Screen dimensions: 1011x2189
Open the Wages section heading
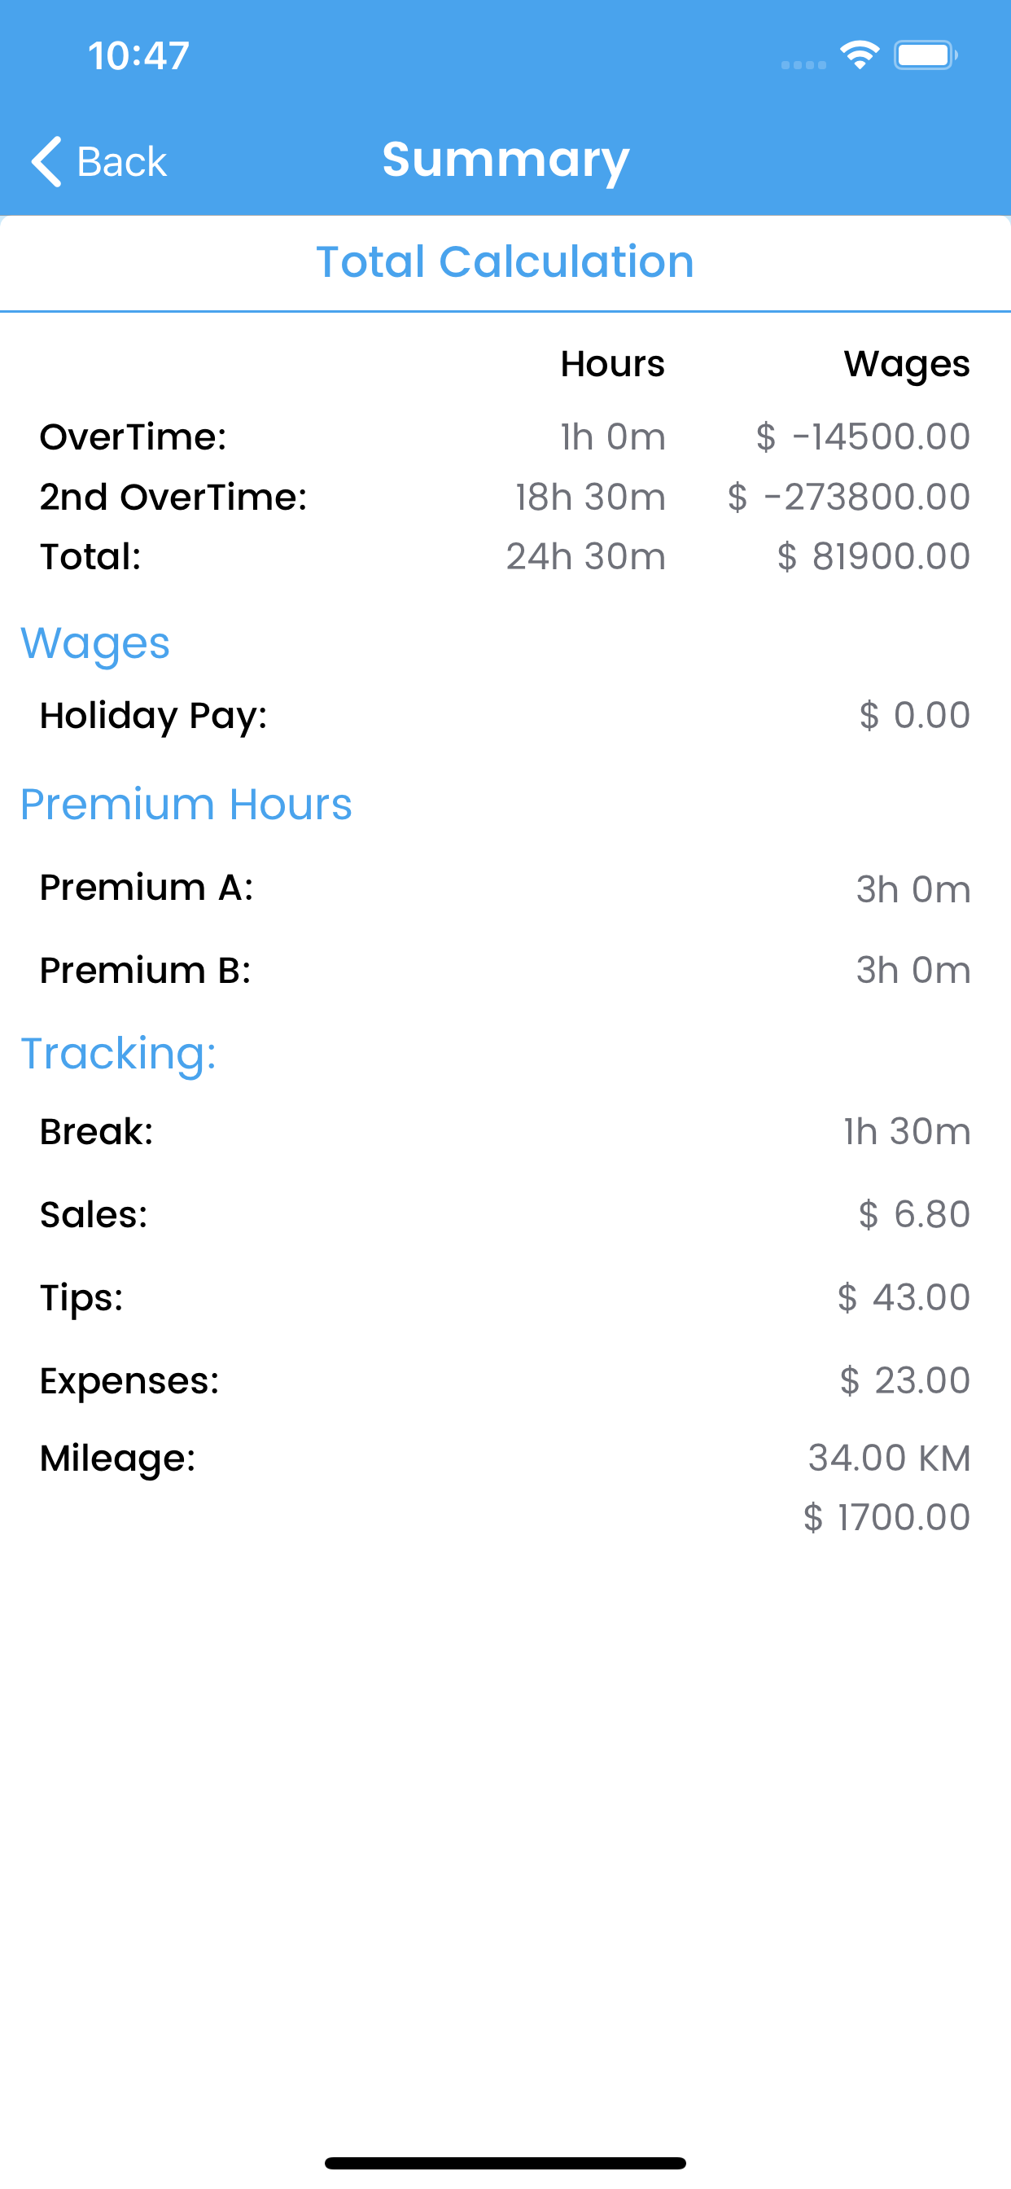tap(95, 643)
